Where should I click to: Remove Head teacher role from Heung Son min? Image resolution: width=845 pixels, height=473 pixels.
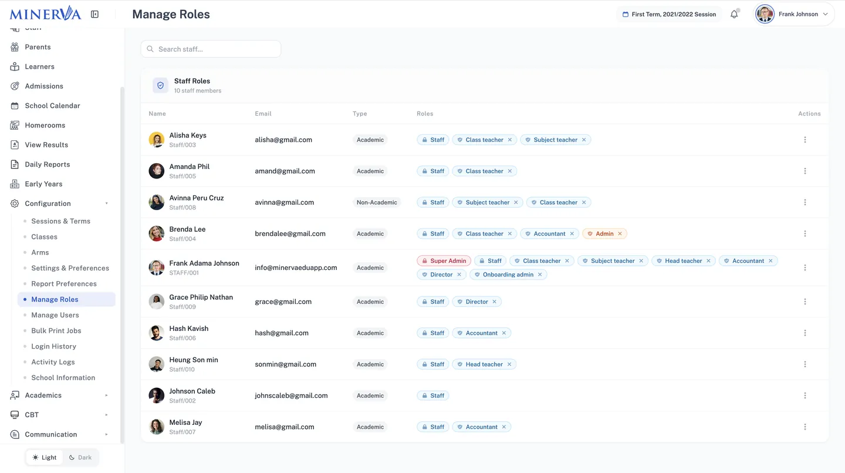[509, 364]
